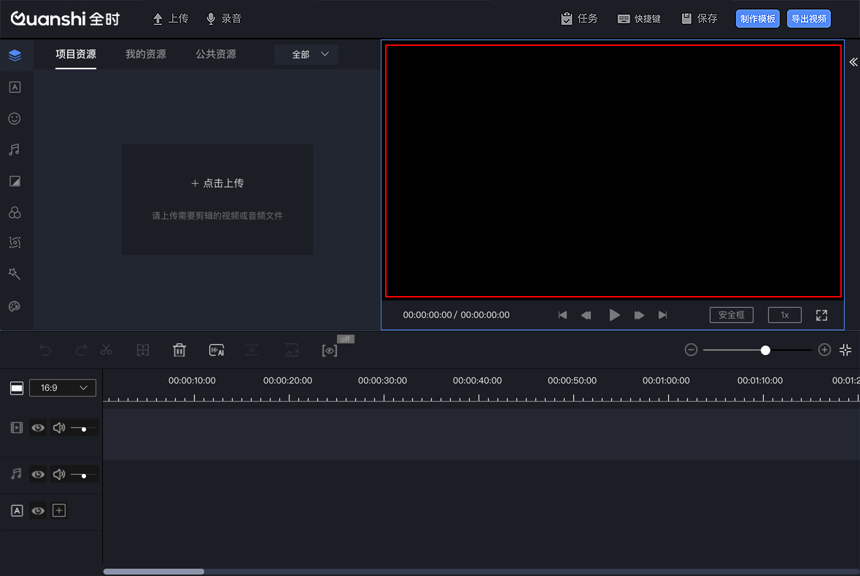Click the AI subtitle recognition icon
Image resolution: width=860 pixels, height=576 pixels.
coord(217,351)
